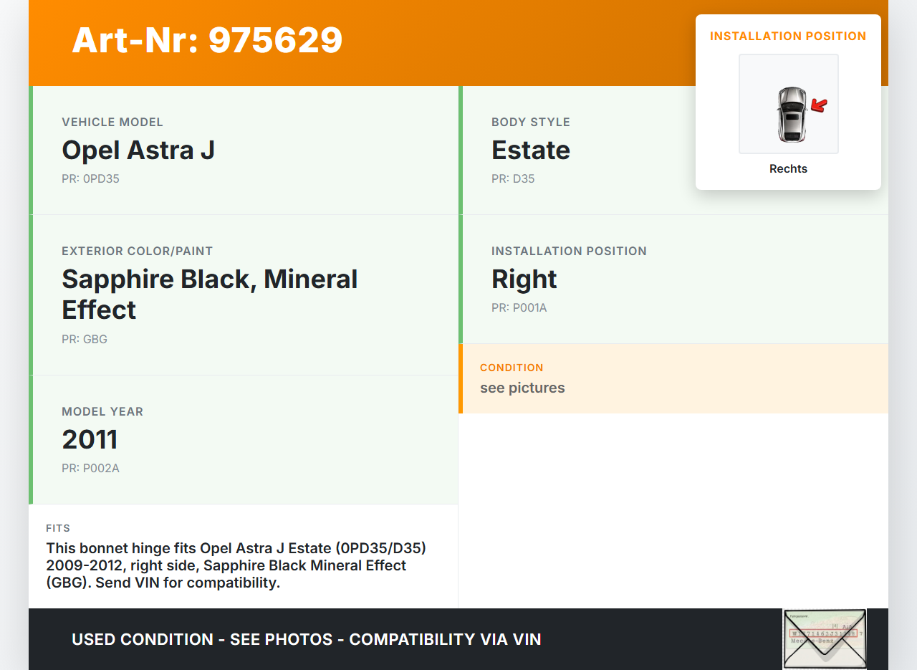Click the model year '2011' value
The height and width of the screenshot is (670, 917).
90,439
